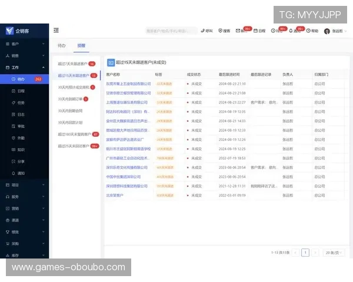Image resolution: width=353 pixels, height=282 pixels.
Task: Click the blue list icon beside the table title
Action: [111, 63]
